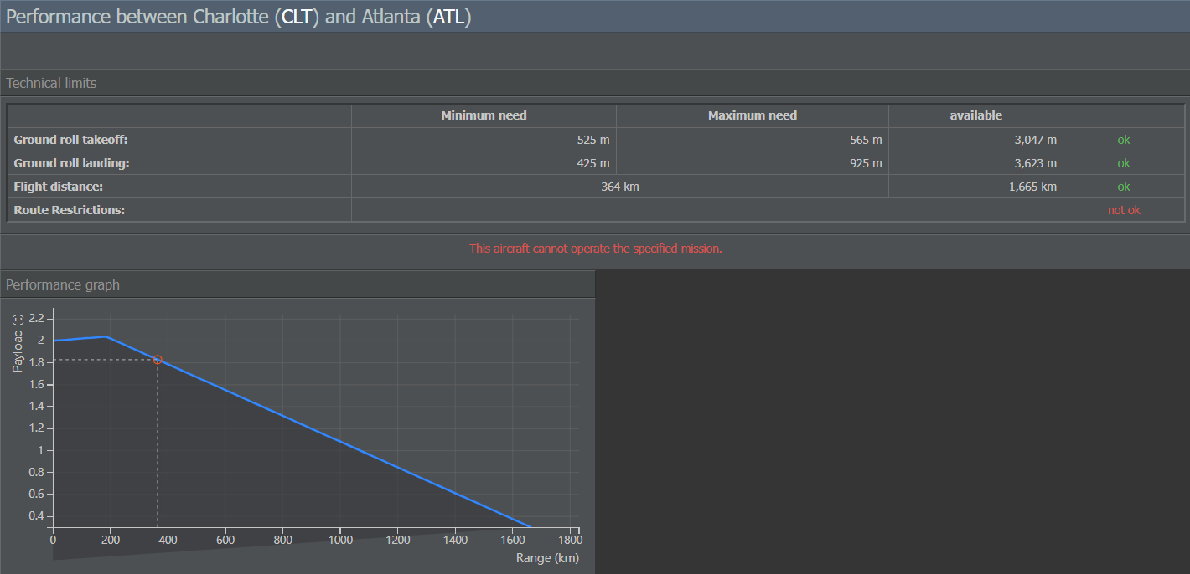Click the red 'not ok' Route Restrictions status
The image size is (1190, 574).
(x=1124, y=210)
